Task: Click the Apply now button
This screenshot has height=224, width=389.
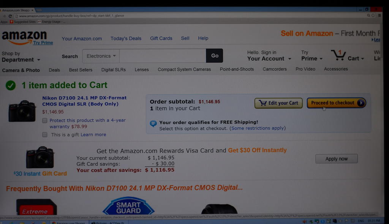Action: pyautogui.click(x=337, y=159)
